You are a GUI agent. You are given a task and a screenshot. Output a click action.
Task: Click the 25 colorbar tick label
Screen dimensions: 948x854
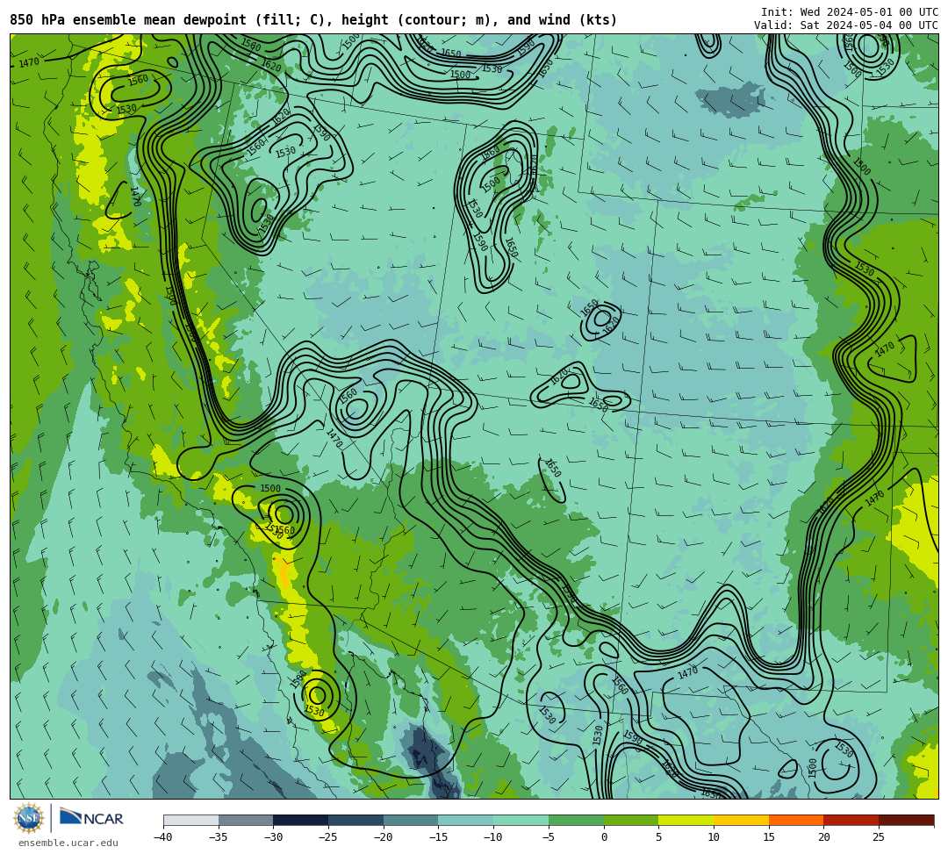pos(879,837)
